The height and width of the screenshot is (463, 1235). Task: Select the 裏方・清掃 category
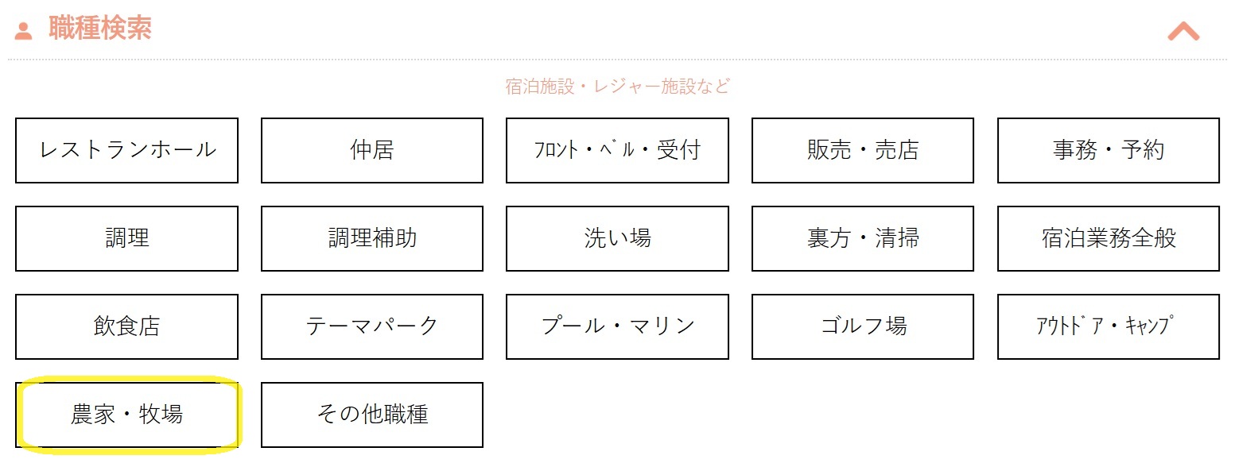tap(863, 238)
